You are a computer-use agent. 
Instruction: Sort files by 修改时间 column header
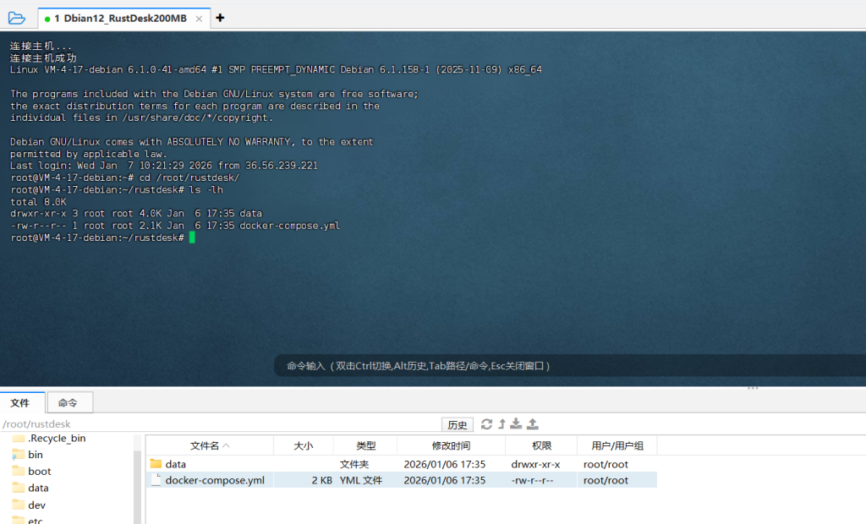click(450, 445)
